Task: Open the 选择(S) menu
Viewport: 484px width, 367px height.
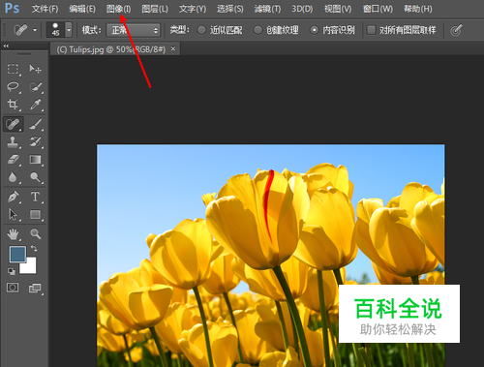Action: point(229,9)
